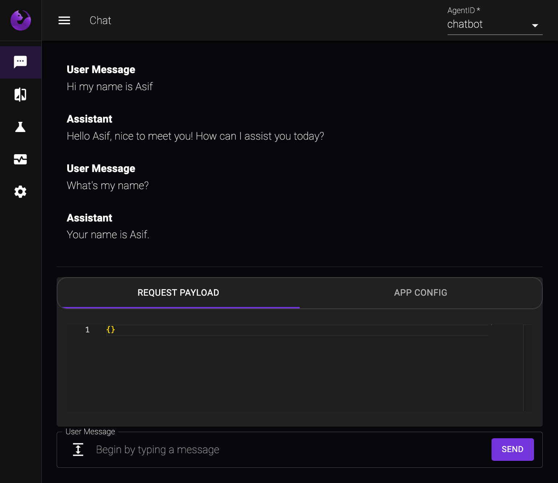Click the Send button

(513, 450)
